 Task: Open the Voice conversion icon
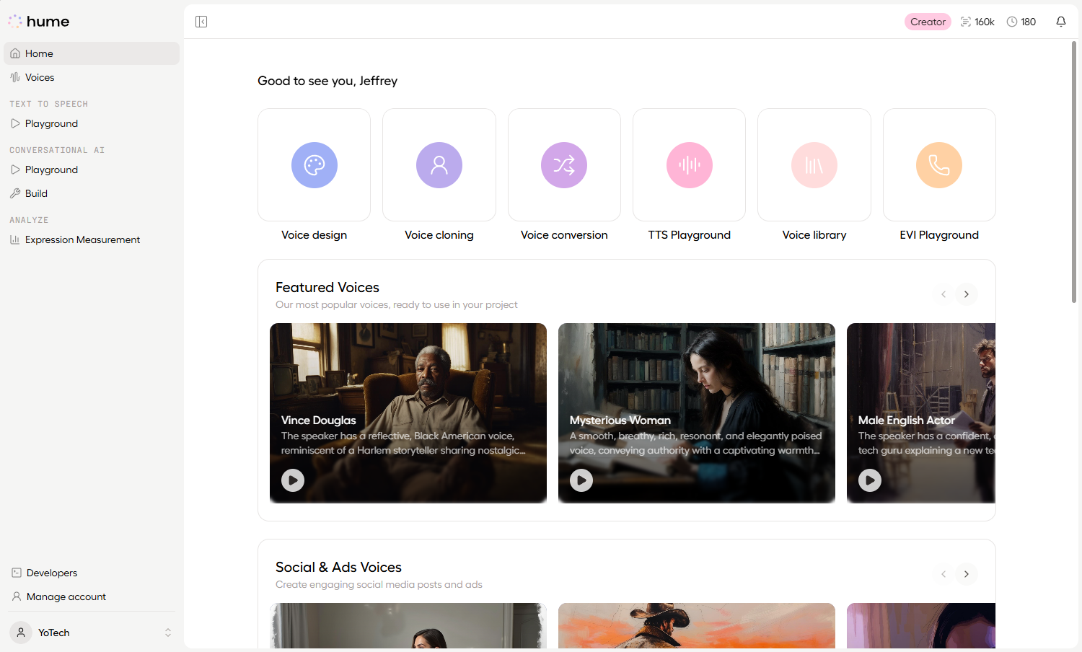(564, 165)
